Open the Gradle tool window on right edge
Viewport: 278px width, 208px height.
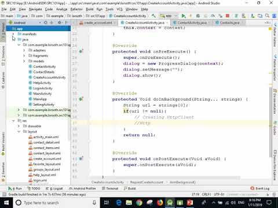coord(275,128)
